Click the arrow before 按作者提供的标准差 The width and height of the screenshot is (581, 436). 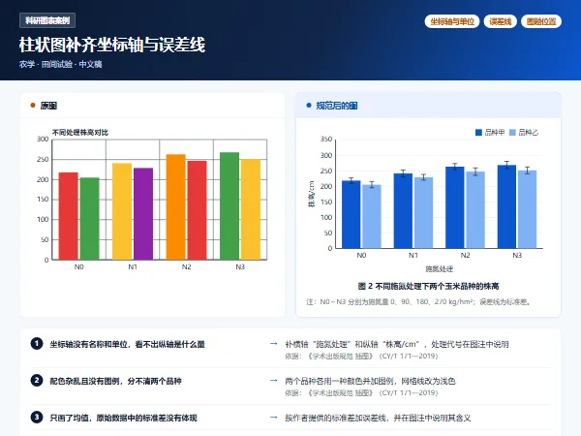click(274, 418)
